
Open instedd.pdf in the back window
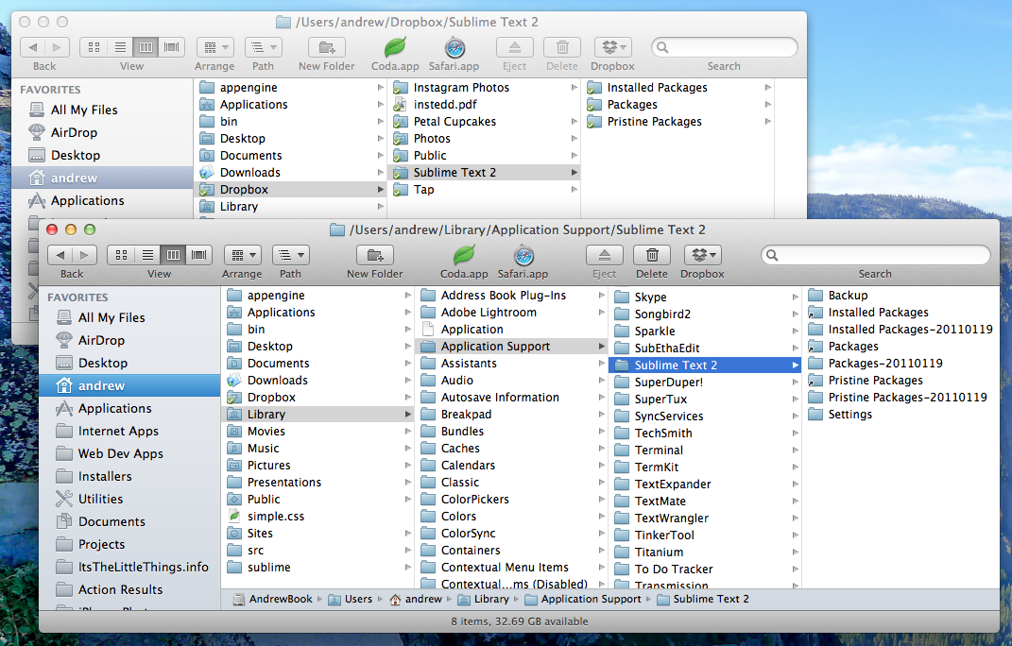(445, 105)
